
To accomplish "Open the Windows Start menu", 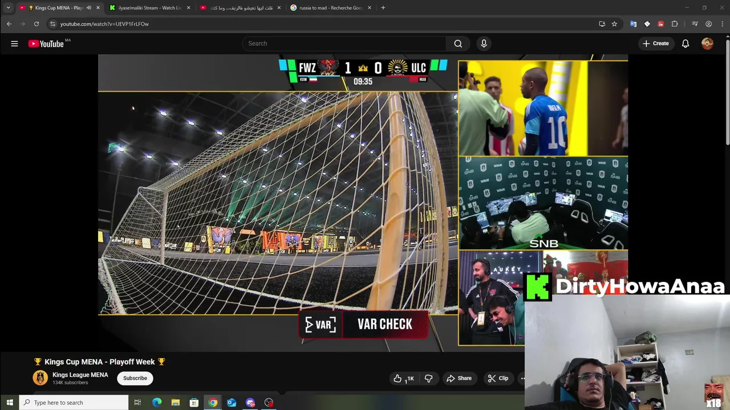I will (9, 403).
